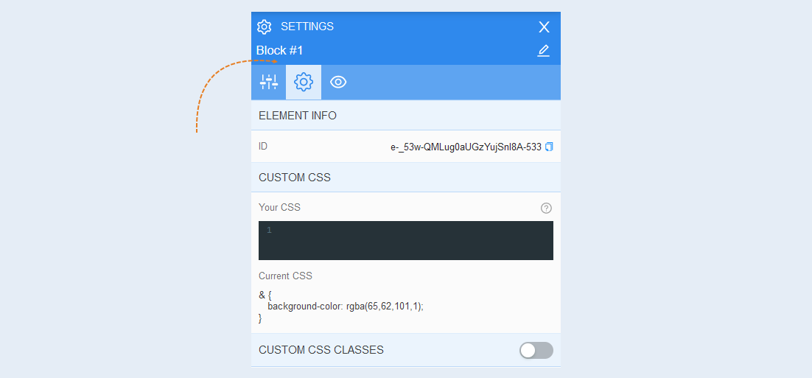Click line number 1 in the editor gutter
The height and width of the screenshot is (378, 812).
(x=269, y=231)
